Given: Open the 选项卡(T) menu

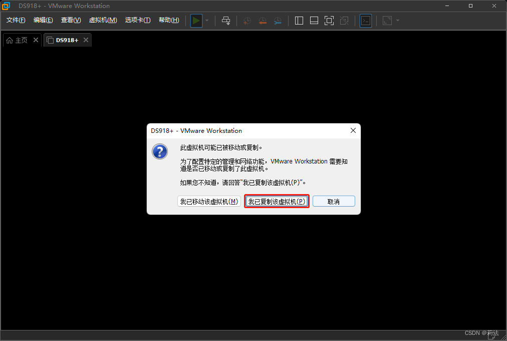Looking at the screenshot, I should click(x=138, y=20).
